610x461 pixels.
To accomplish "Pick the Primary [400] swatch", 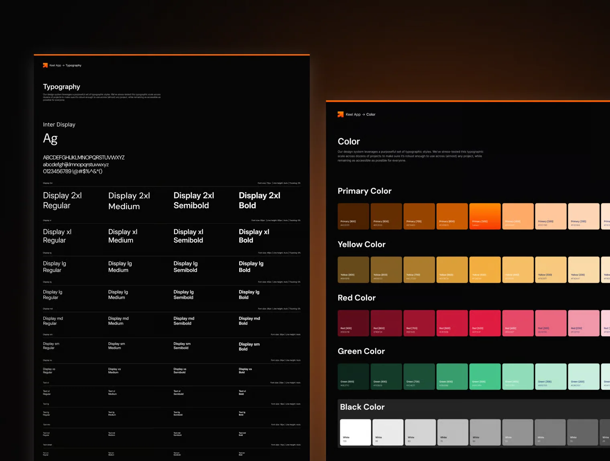I will [x=518, y=216].
